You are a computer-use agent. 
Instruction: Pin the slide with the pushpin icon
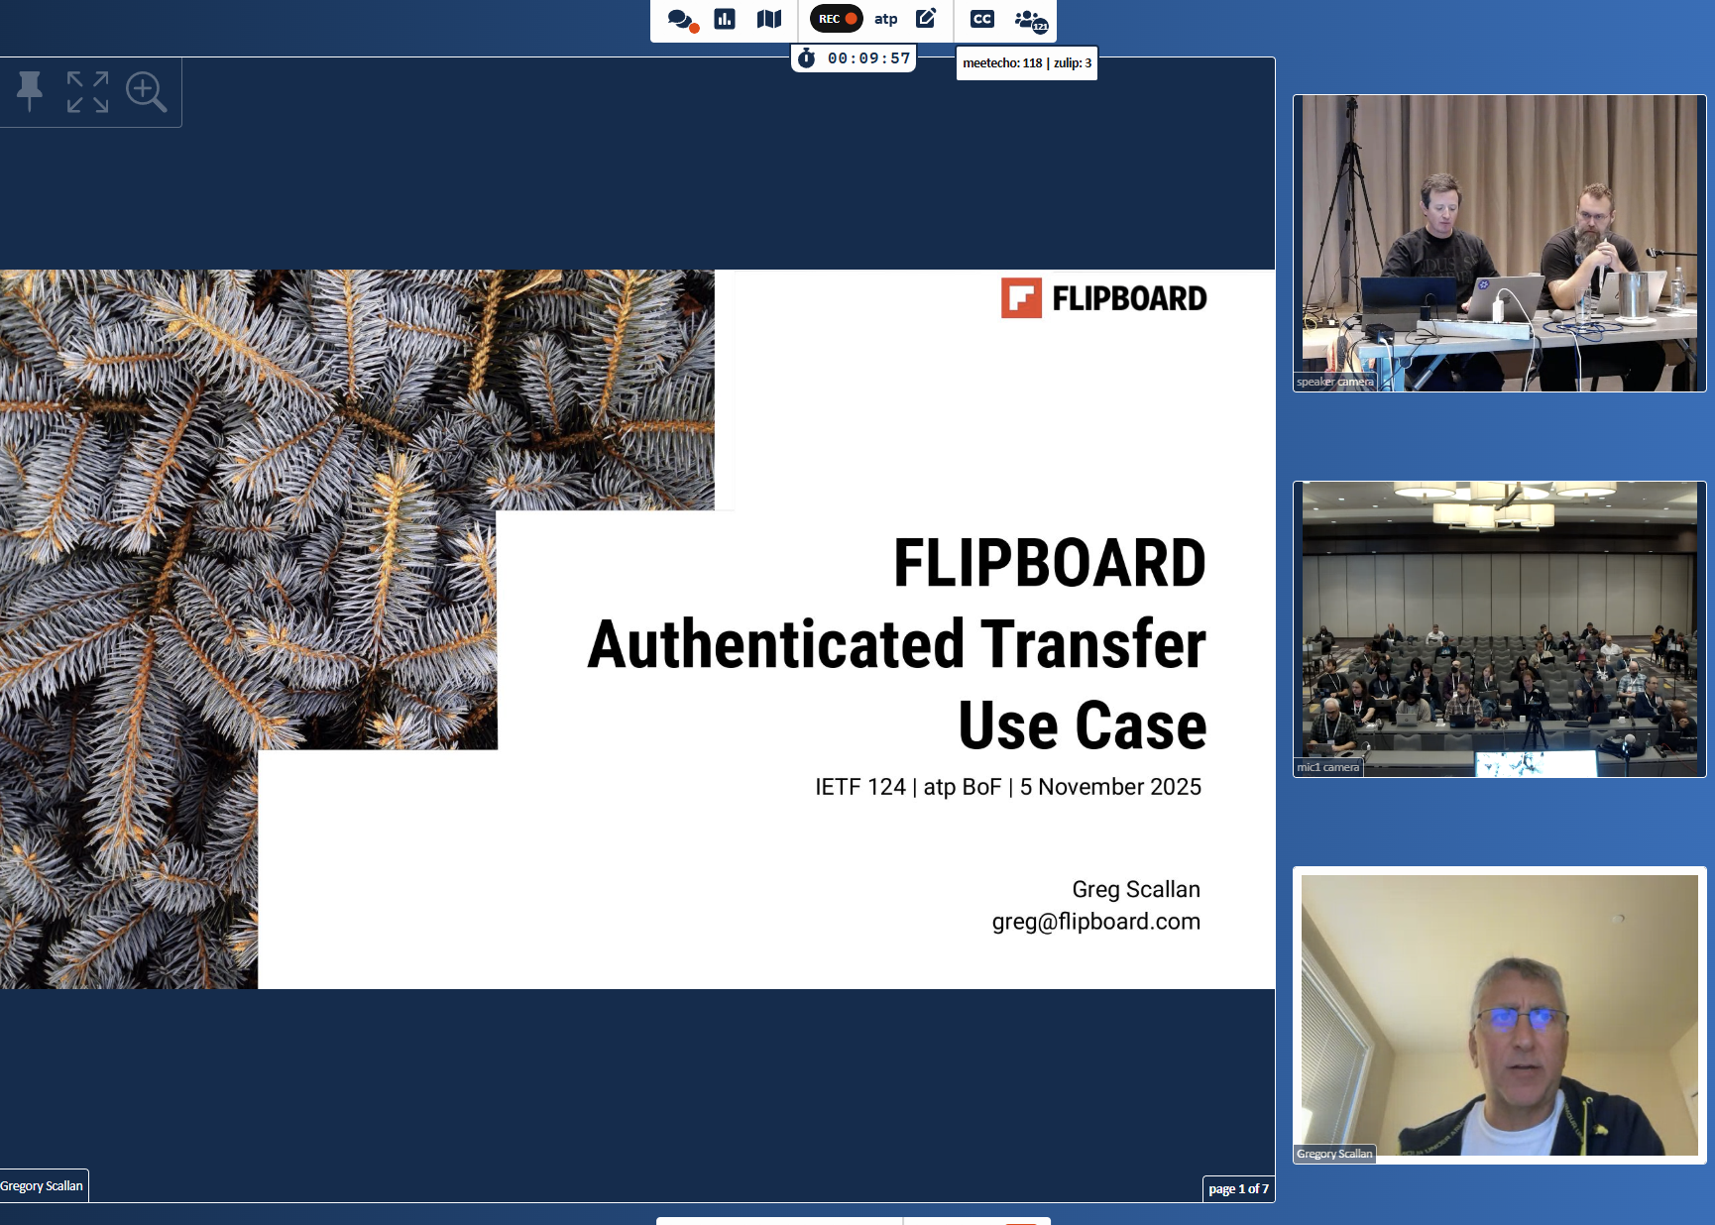[x=30, y=91]
